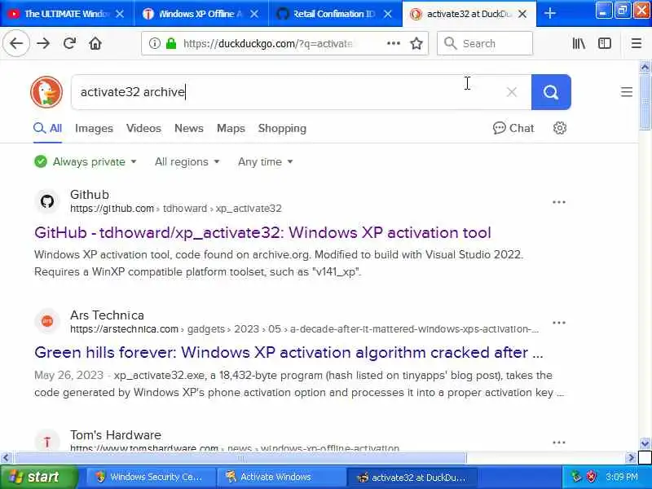Viewport: 652px width, 489px height.
Task: Close the Retail Confirmation ID tab
Action: [x=388, y=14]
